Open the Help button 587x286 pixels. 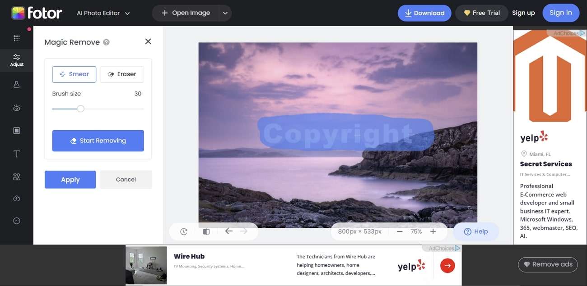click(476, 232)
